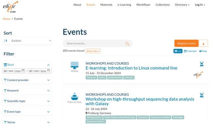The image size is (210, 124).
Task: Click the Start filter calendar icon
Action: tap(5, 65)
